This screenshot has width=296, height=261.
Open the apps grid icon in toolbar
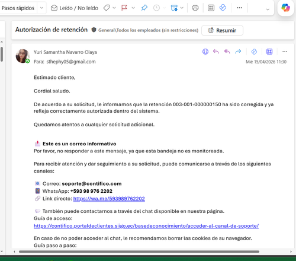(211, 8)
